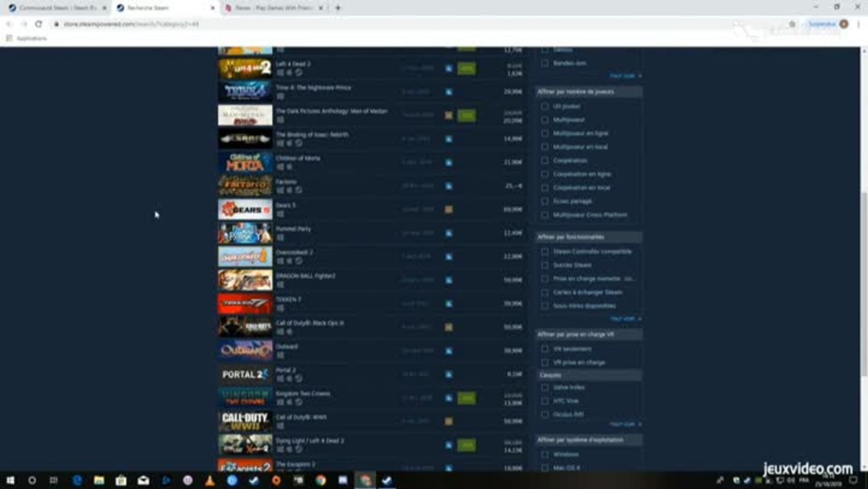Open the Call of Duty WWII thumbnail

click(x=245, y=421)
